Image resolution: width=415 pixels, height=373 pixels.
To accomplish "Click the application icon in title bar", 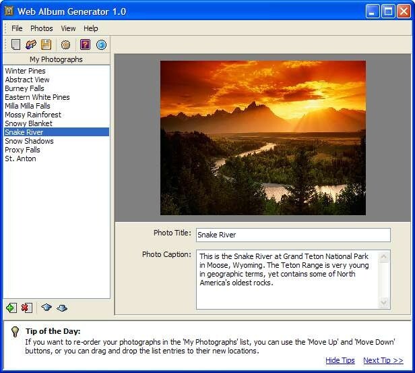I will (x=9, y=11).
